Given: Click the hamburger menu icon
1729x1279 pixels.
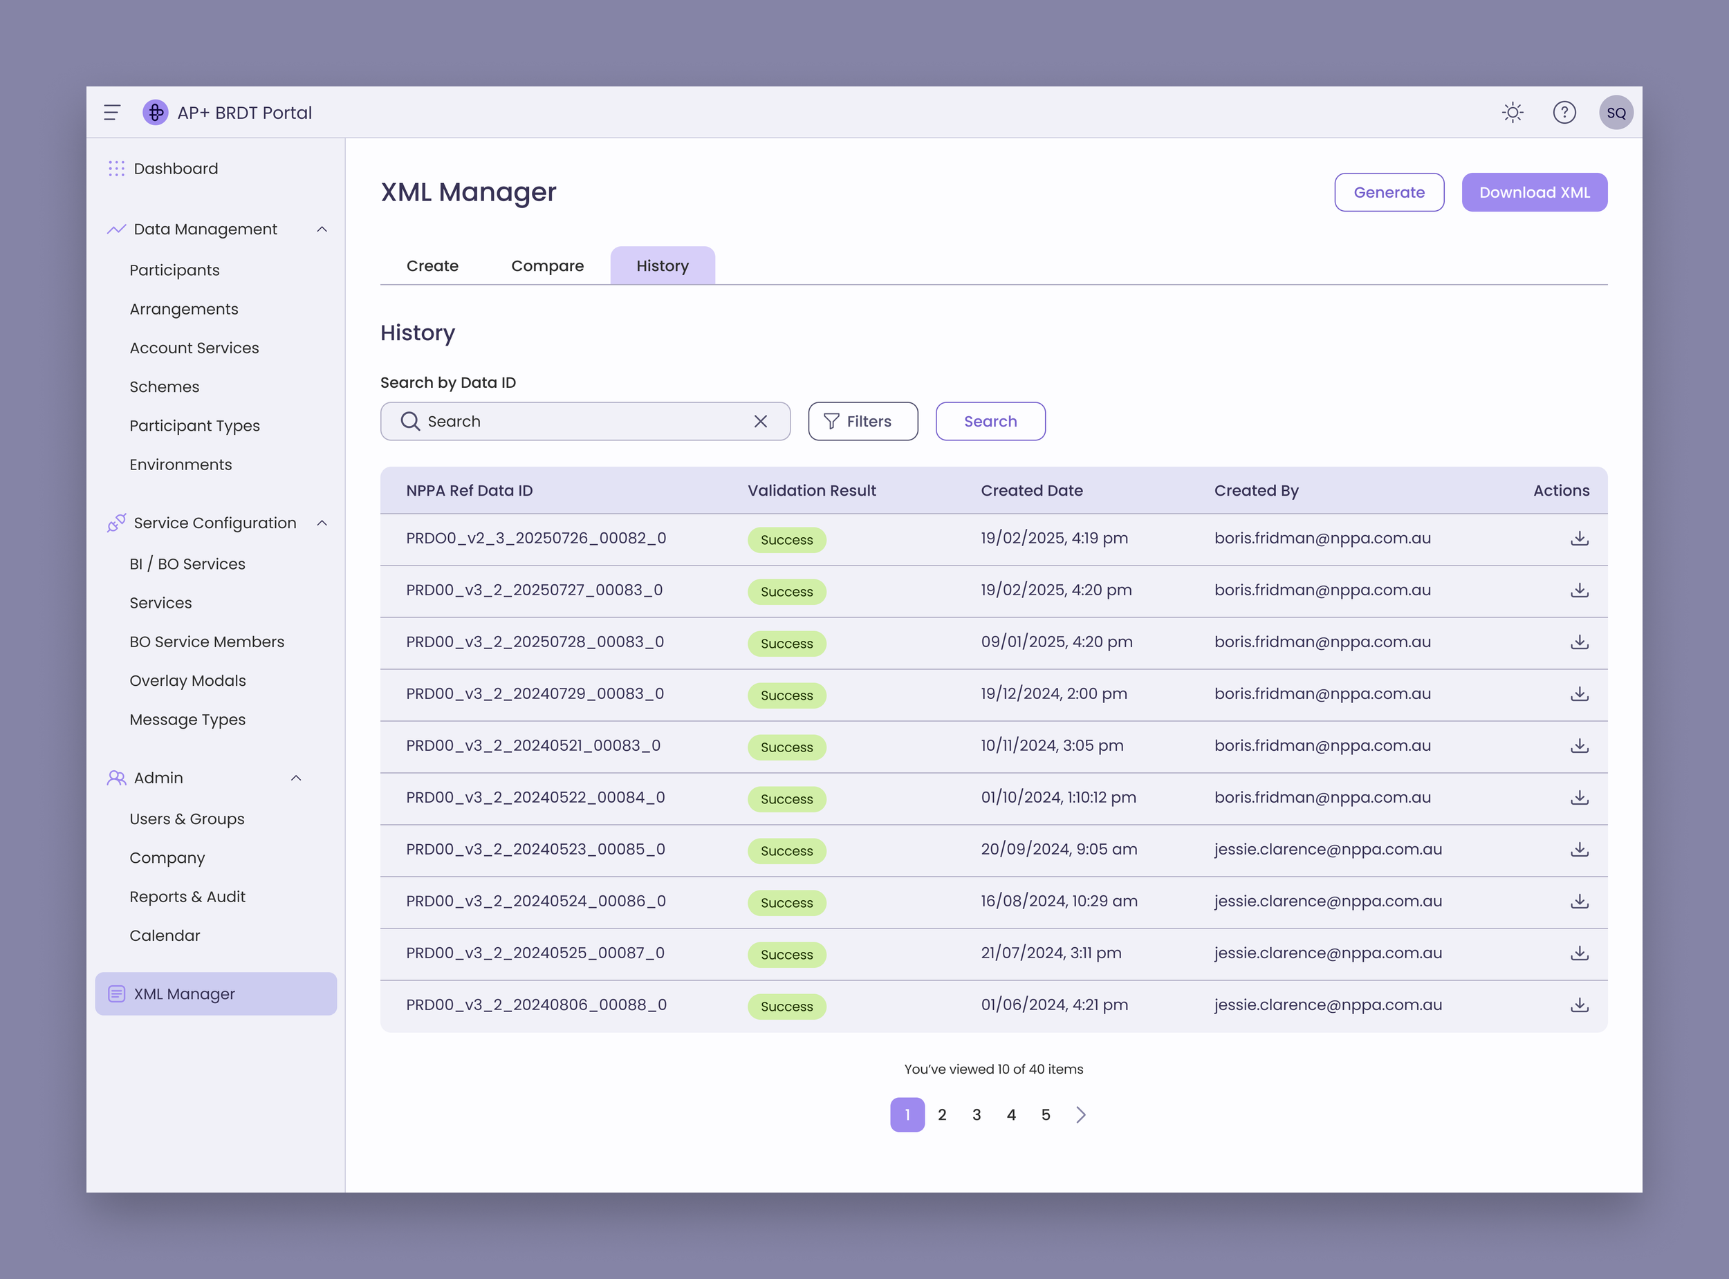Looking at the screenshot, I should [111, 113].
